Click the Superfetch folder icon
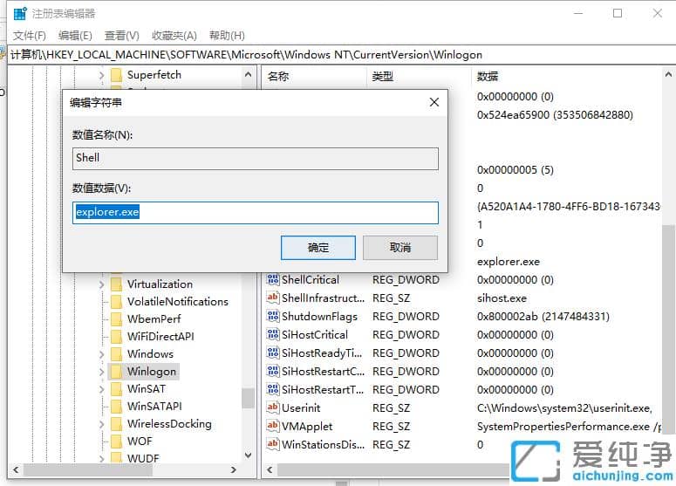The height and width of the screenshot is (486, 676). coord(116,75)
